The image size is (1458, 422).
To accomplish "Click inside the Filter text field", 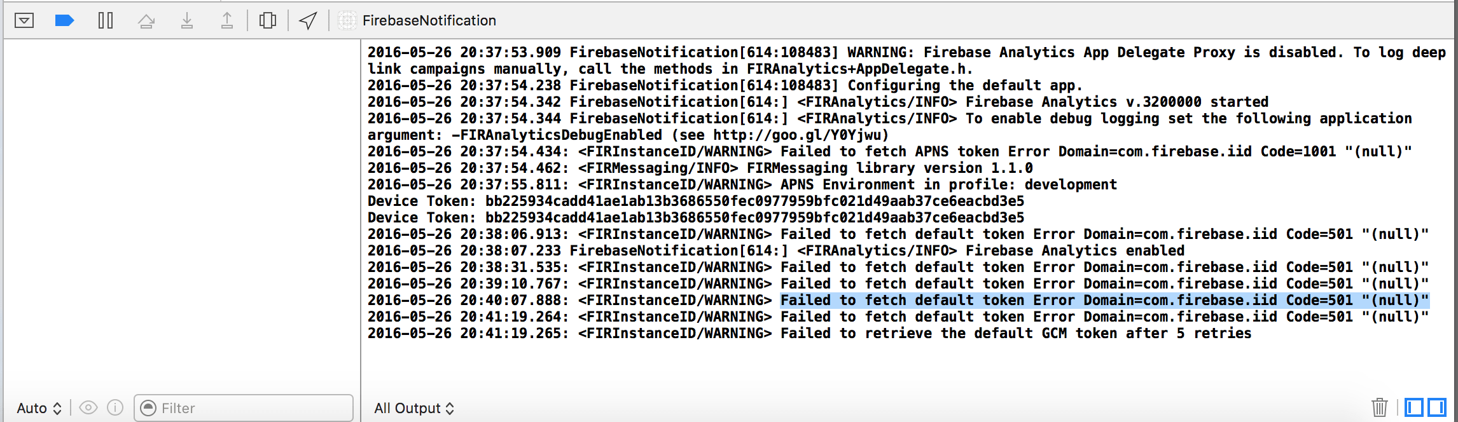I will coord(242,407).
